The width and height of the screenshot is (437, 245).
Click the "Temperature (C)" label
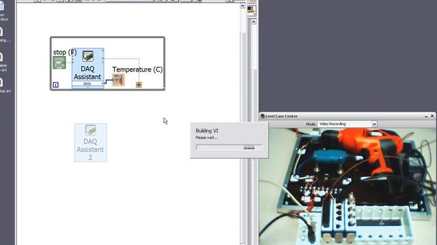pos(137,69)
